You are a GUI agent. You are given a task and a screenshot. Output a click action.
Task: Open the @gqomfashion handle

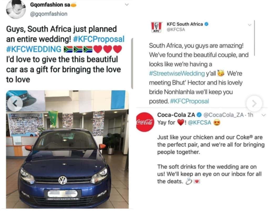(x=49, y=14)
